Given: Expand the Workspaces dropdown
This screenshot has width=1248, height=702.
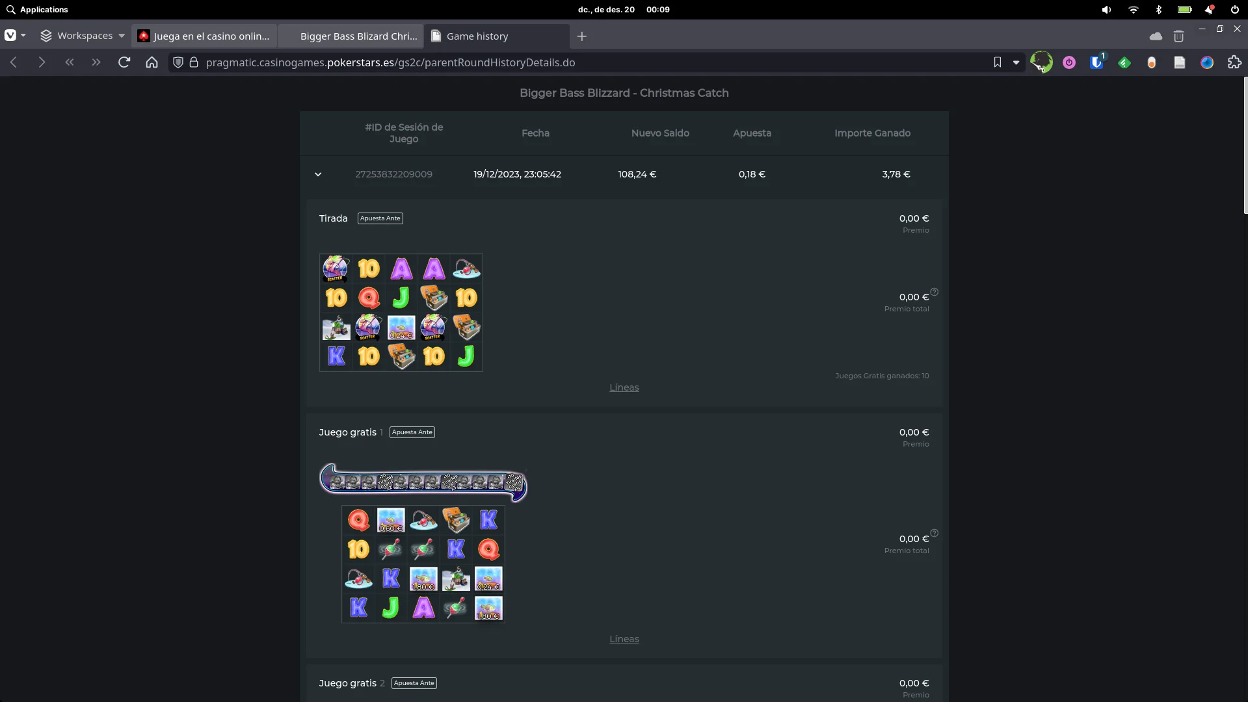Looking at the screenshot, I should (82, 36).
